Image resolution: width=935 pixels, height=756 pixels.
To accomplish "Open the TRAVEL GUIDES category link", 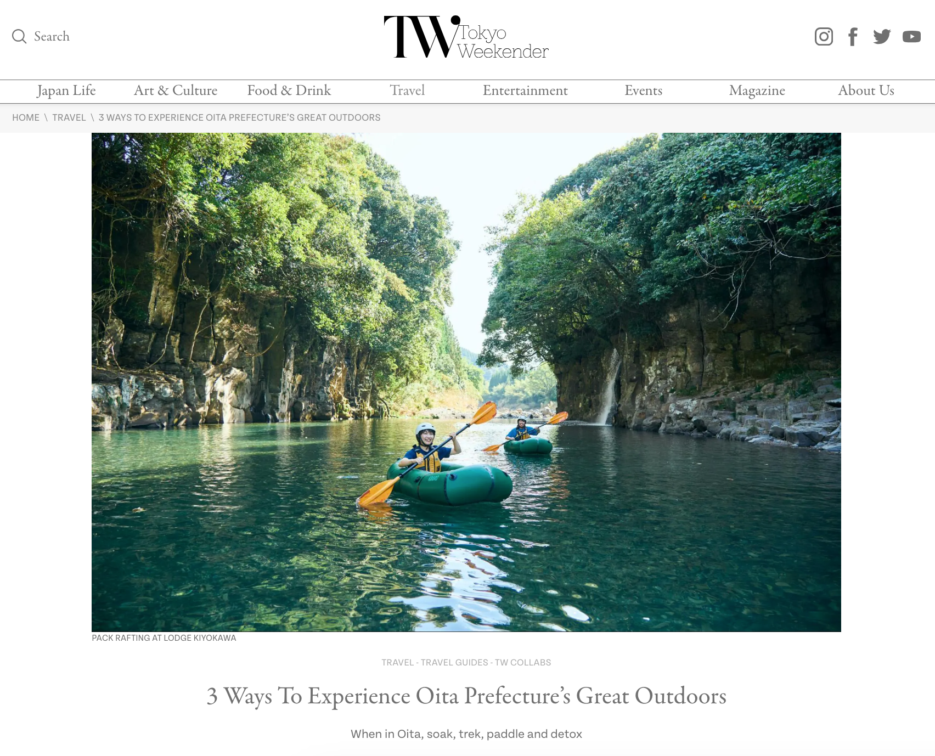I will pos(454,663).
